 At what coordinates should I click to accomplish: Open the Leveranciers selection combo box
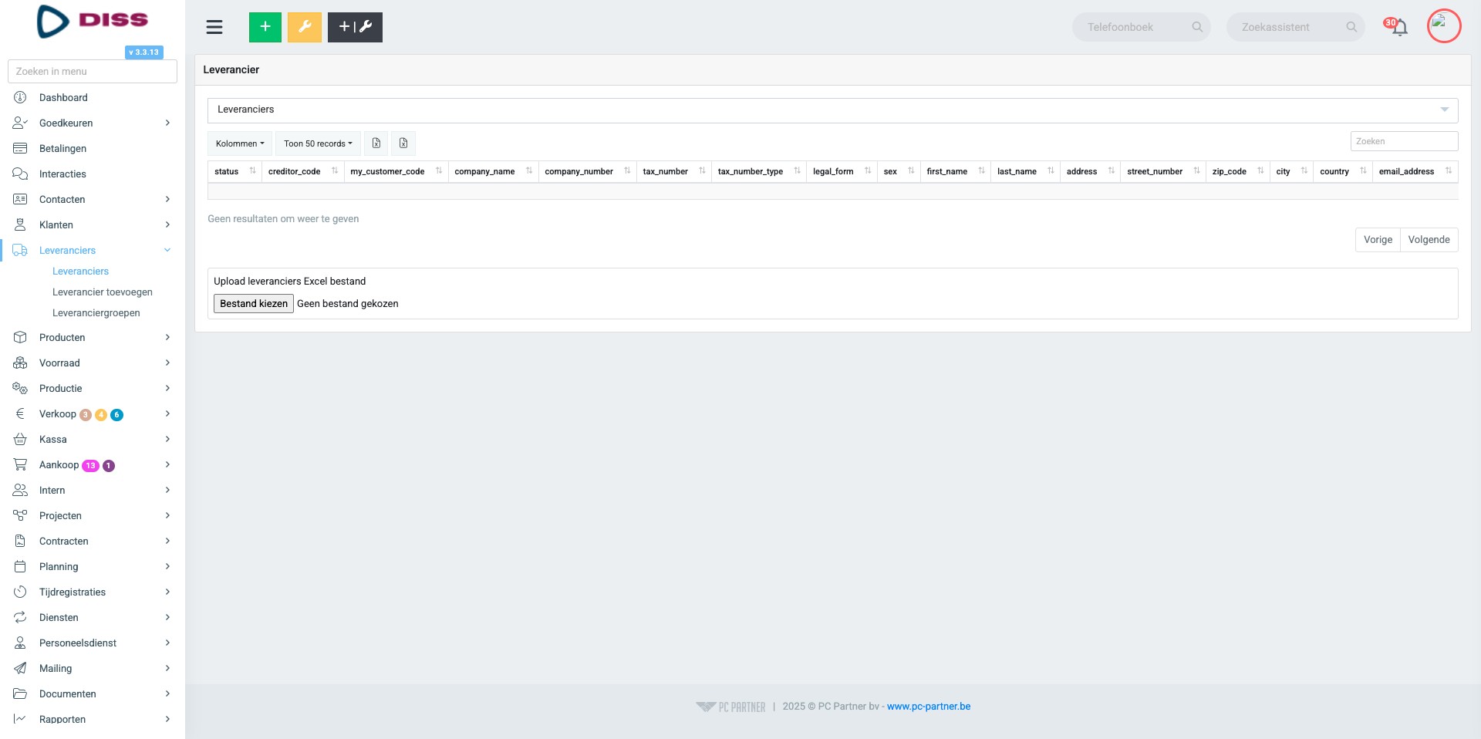point(832,110)
